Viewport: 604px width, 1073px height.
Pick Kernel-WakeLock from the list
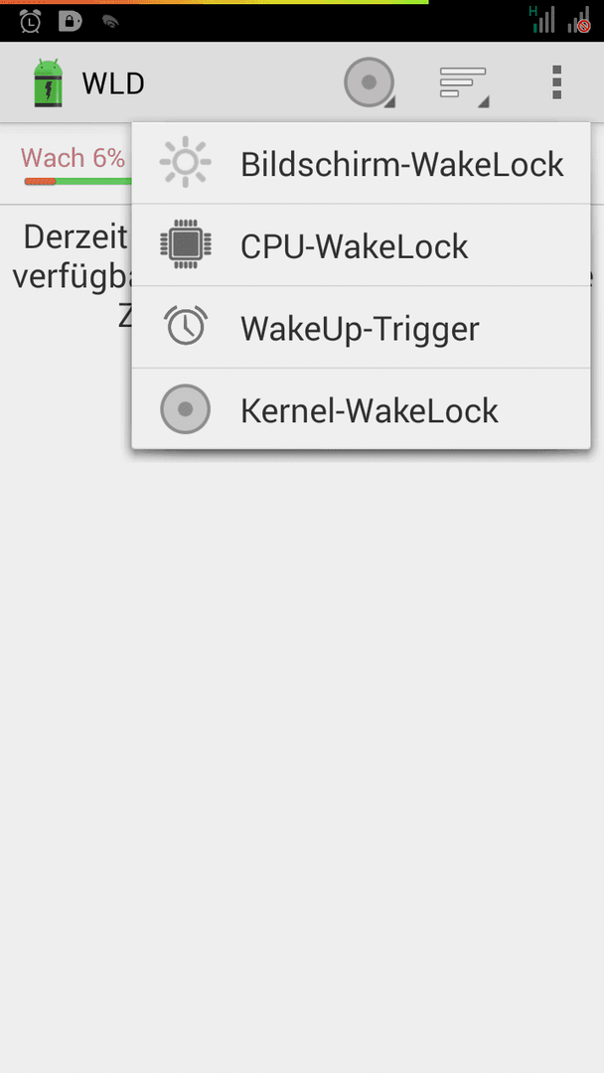(362, 409)
